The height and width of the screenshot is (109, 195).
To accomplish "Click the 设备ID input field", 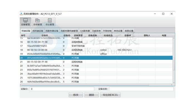I will pyautogui.click(x=62, y=89).
